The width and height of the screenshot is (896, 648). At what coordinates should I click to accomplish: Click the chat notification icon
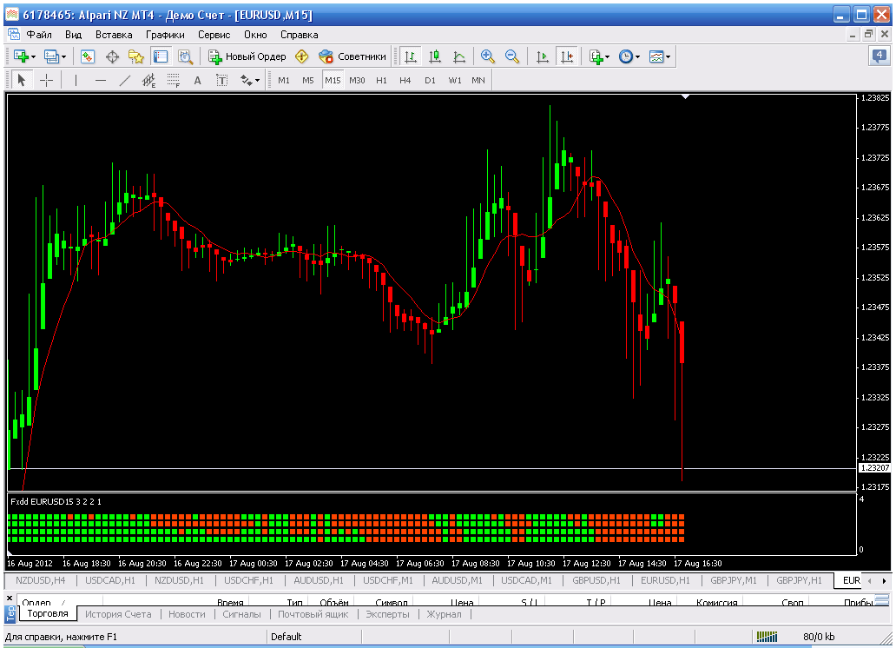(880, 56)
